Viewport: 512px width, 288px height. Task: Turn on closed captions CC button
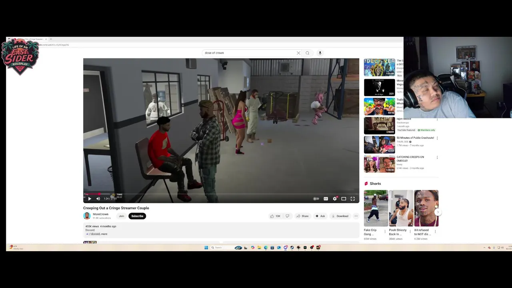[326, 199]
